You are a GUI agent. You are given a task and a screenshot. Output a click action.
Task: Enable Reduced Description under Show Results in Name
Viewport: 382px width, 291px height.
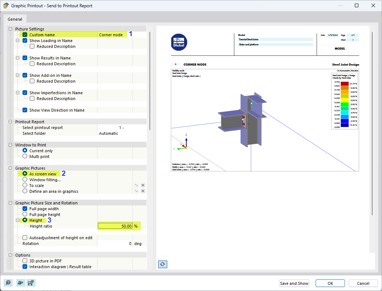click(x=32, y=64)
